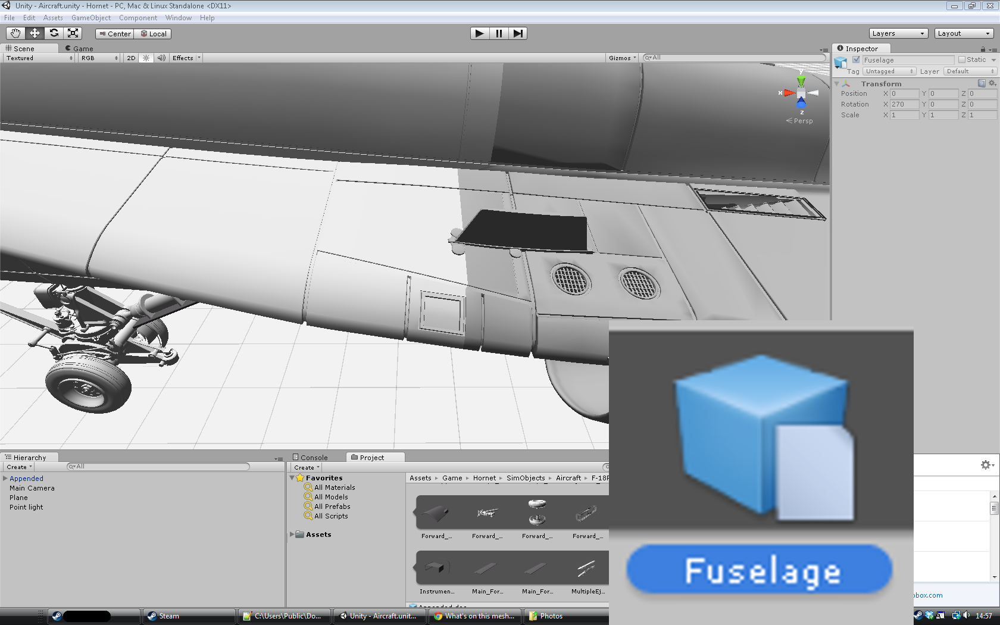Click the Fuselage name field
1000x625 pixels.
[908, 60]
